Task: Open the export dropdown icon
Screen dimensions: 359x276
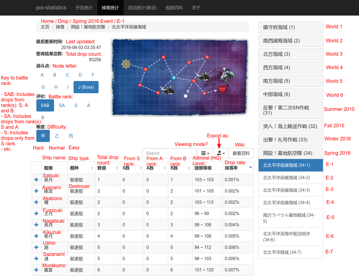Action: tap(221, 153)
